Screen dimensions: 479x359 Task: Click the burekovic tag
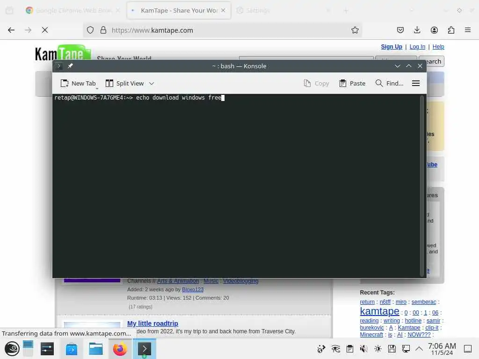pos(372,328)
